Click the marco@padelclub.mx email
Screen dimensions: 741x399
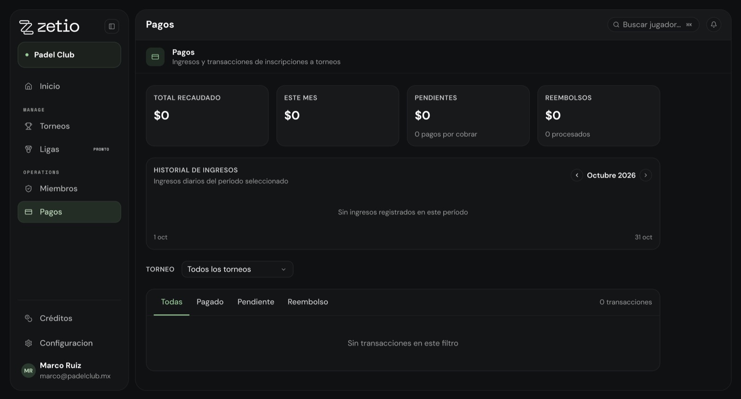pos(75,376)
